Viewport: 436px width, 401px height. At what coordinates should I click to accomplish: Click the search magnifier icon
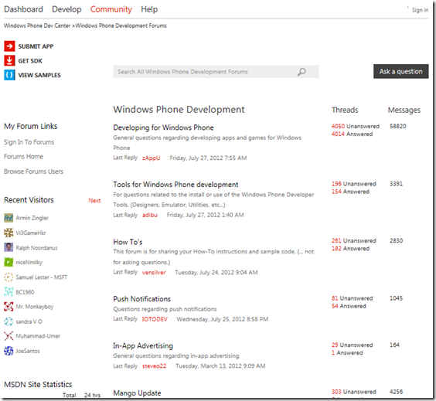[301, 72]
